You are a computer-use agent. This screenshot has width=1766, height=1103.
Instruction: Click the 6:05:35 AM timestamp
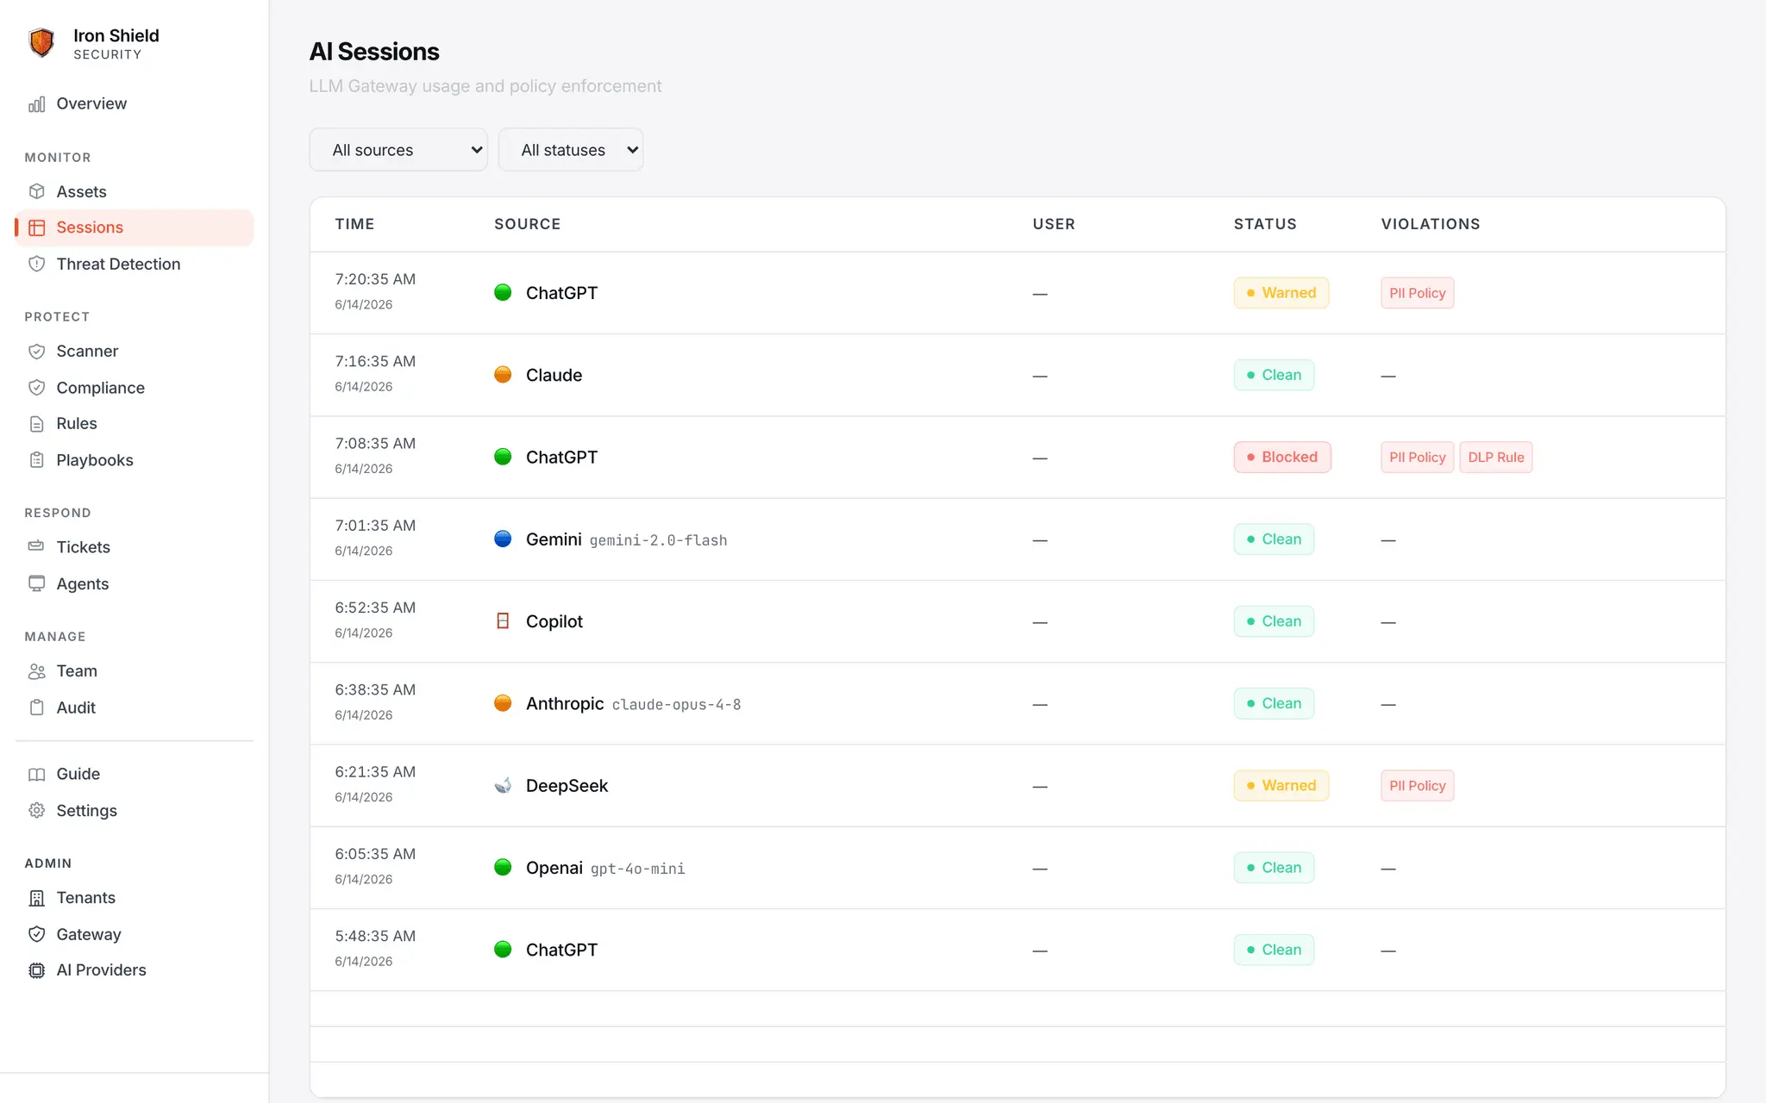(x=375, y=854)
